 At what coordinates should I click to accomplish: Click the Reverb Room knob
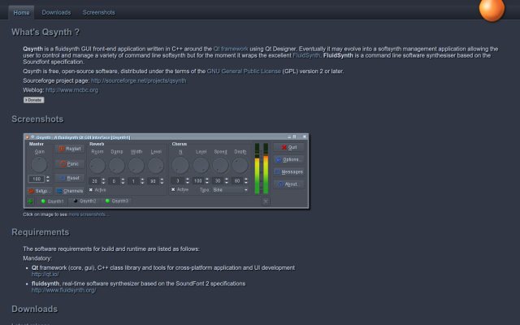coord(97,166)
